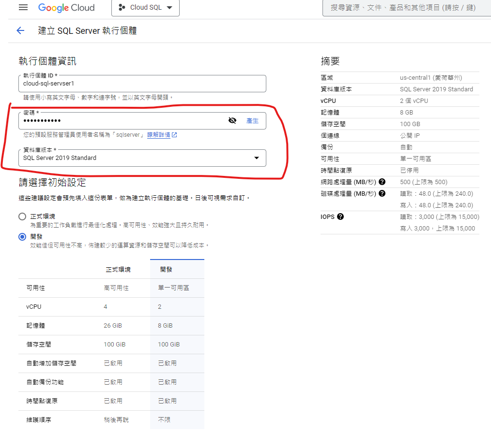Open the hamburger navigation menu
491x433 pixels.
click(23, 8)
